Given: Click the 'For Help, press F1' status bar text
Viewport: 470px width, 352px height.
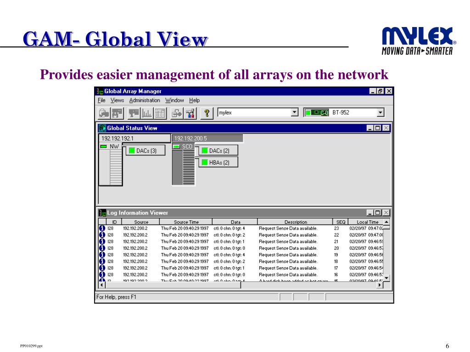Looking at the screenshot, I should [116, 297].
